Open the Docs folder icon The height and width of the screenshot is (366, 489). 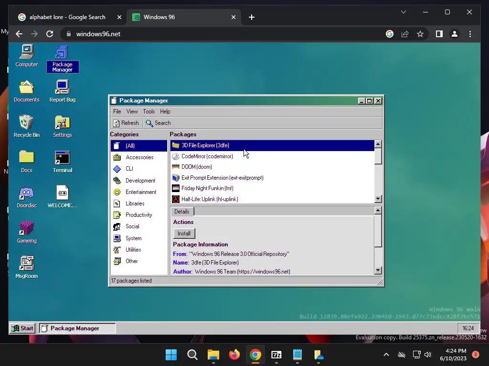tap(27, 162)
